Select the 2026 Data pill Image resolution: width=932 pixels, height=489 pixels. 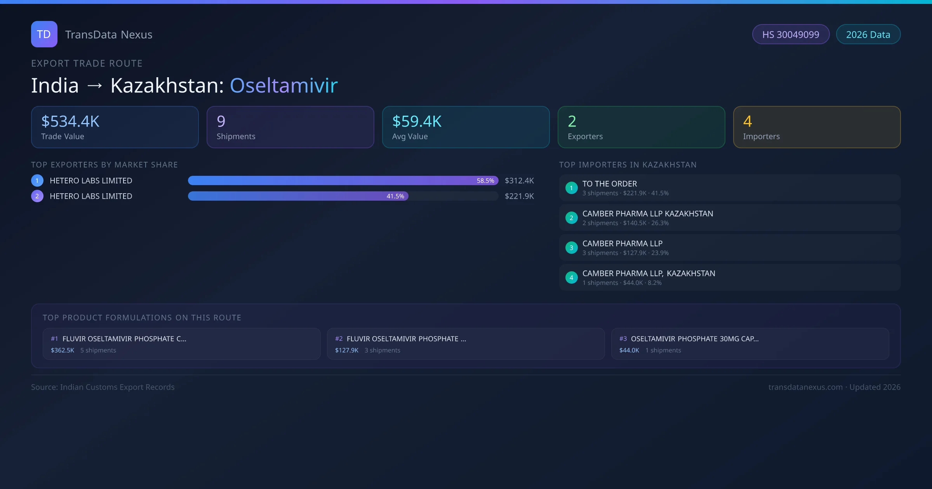(x=868, y=35)
